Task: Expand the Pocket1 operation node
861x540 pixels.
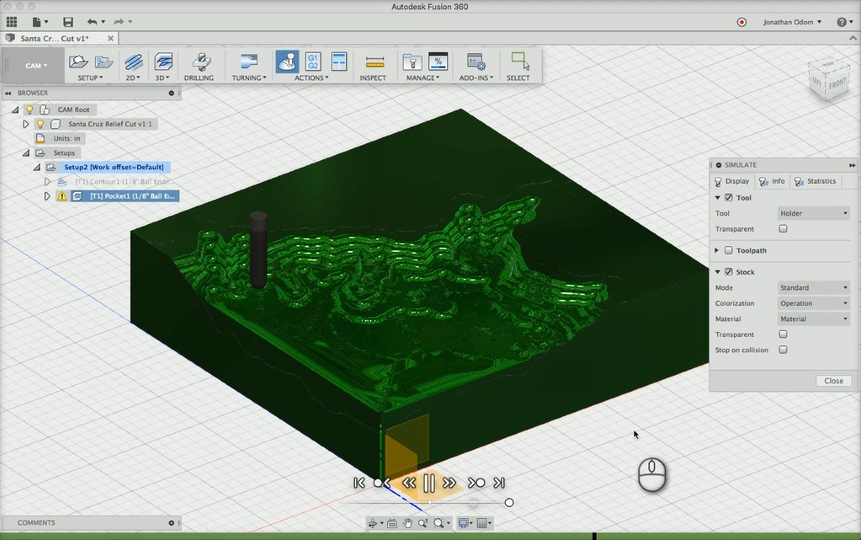Action: click(x=47, y=196)
